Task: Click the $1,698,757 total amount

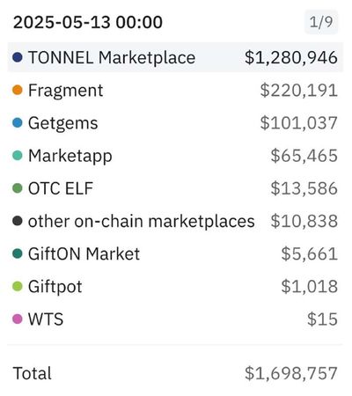Action: [x=291, y=373]
